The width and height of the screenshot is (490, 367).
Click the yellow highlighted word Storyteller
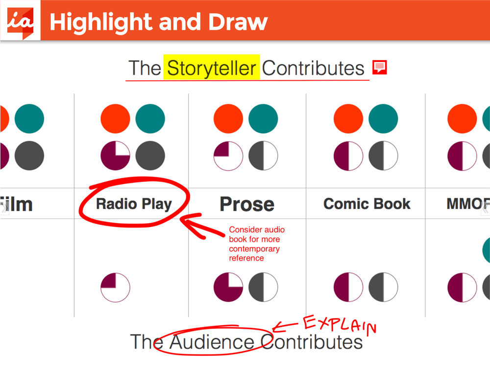click(212, 68)
